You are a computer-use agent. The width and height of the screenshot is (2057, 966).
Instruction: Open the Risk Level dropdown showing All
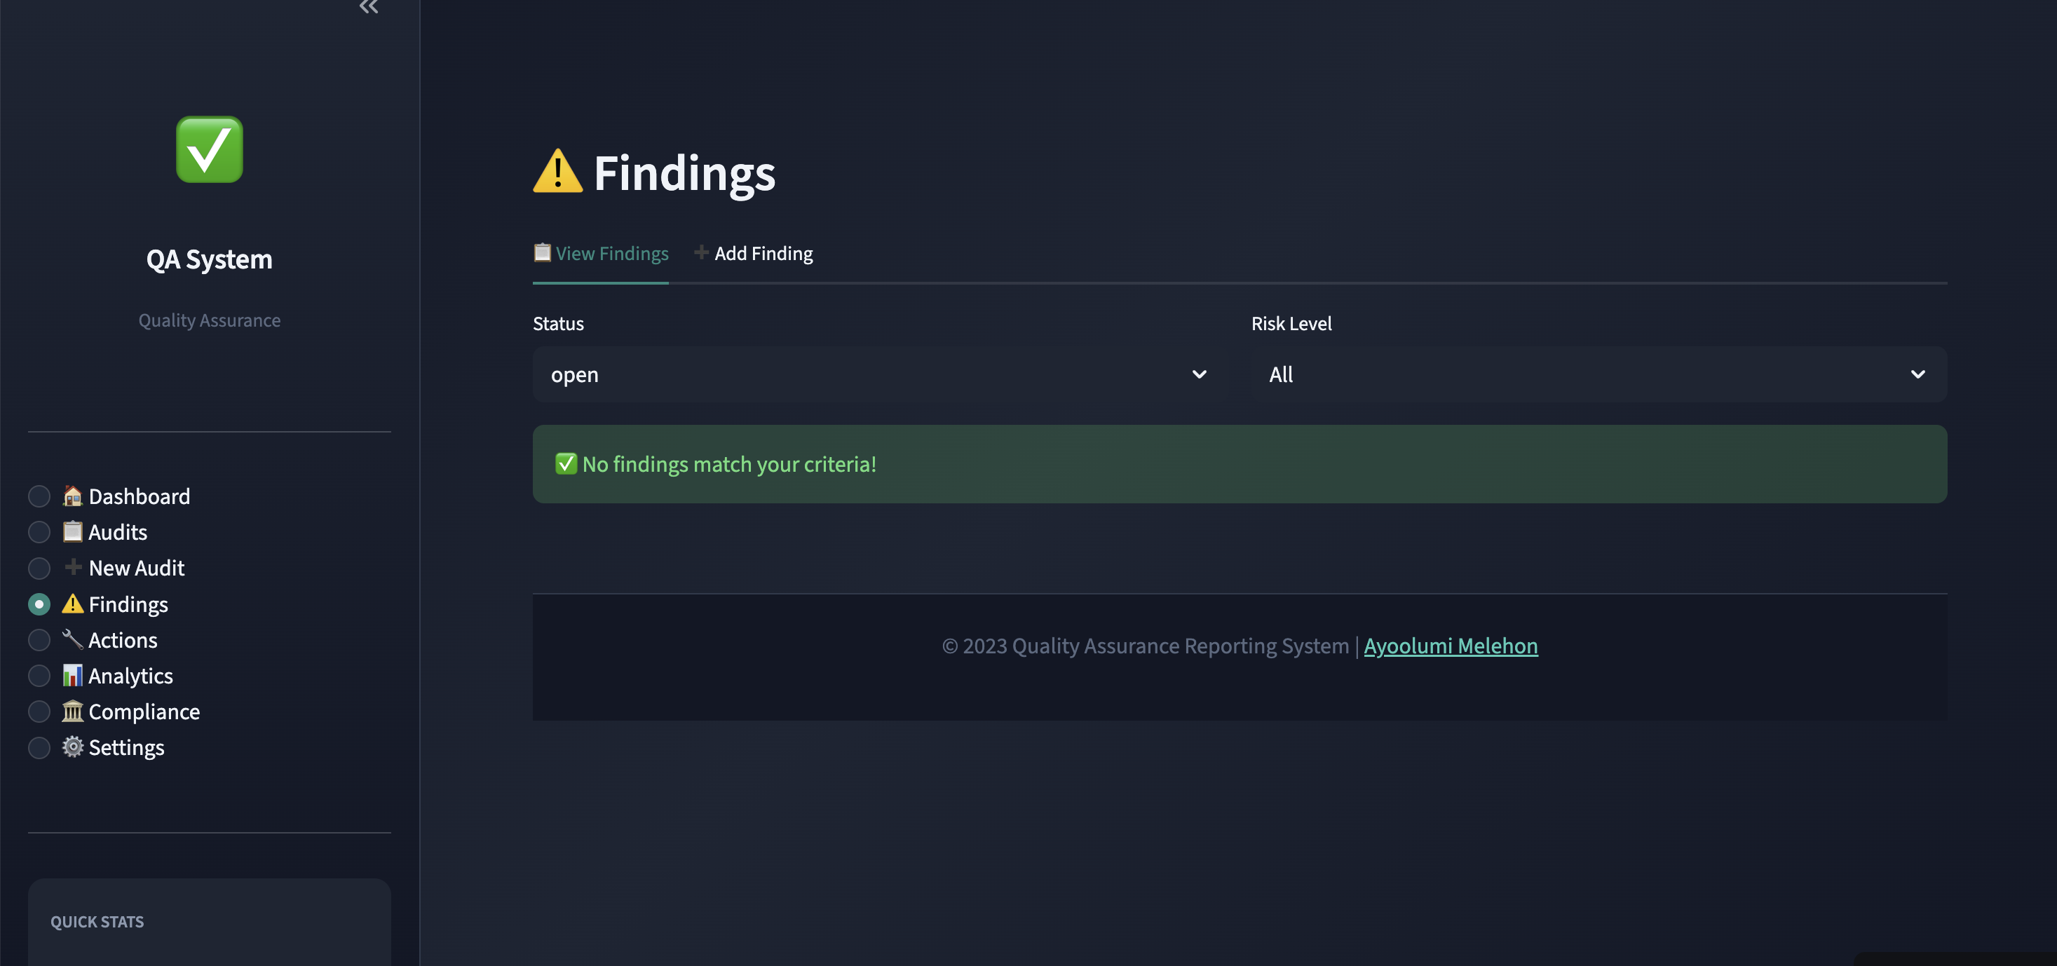(1598, 374)
